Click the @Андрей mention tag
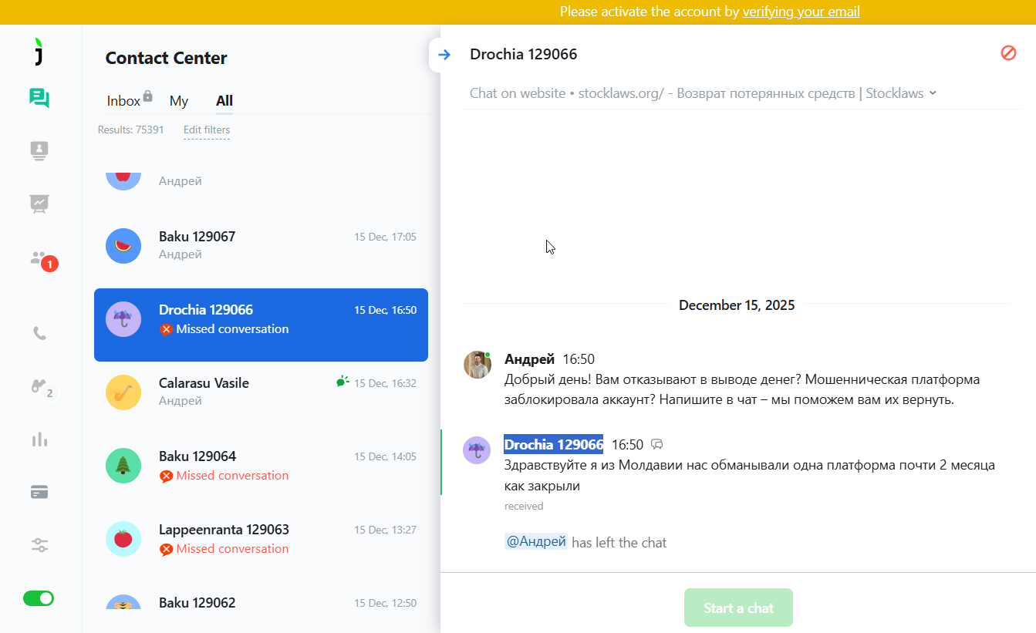1036x633 pixels. [x=536, y=542]
